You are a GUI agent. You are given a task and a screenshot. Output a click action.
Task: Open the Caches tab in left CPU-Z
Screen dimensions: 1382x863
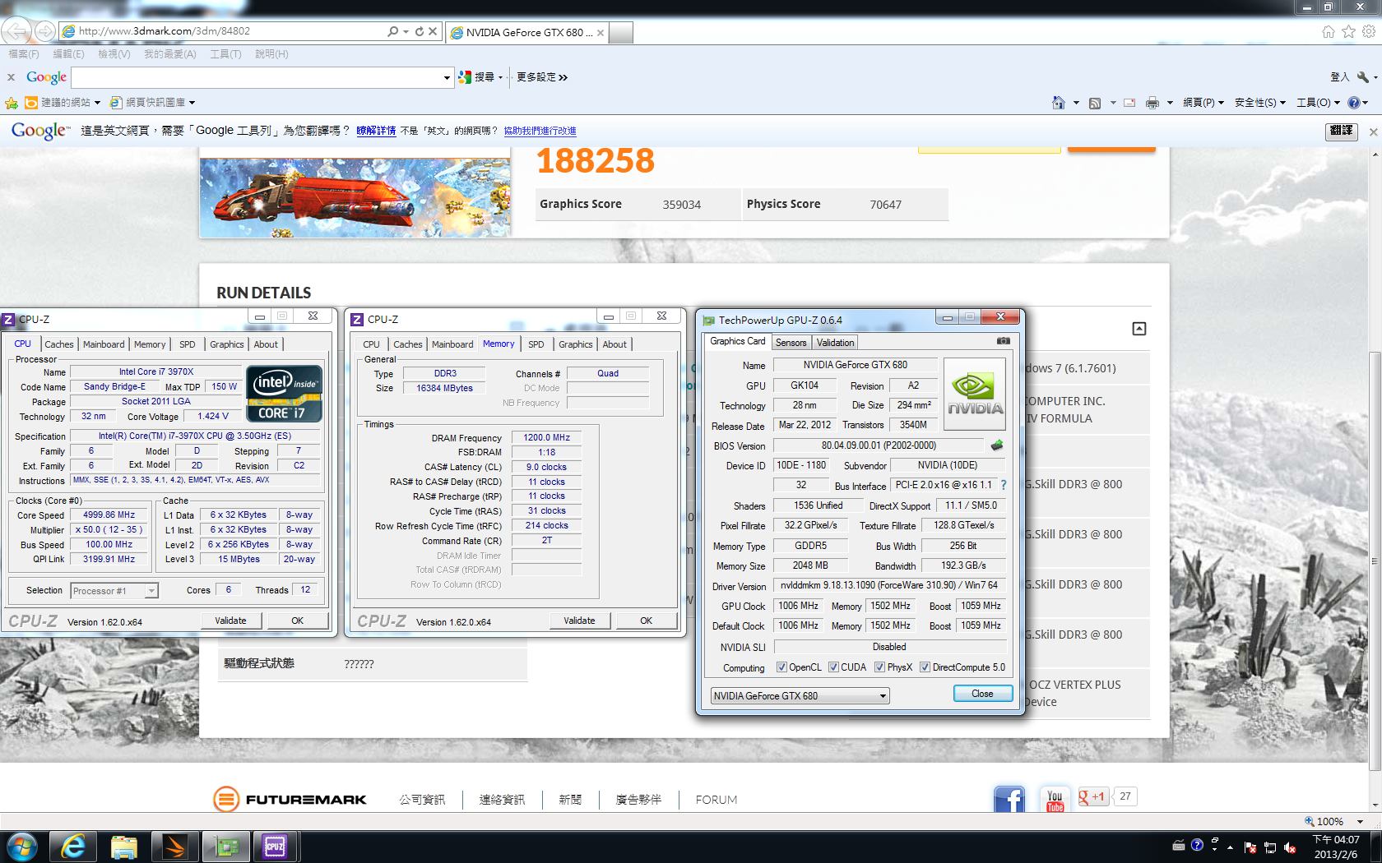click(59, 344)
